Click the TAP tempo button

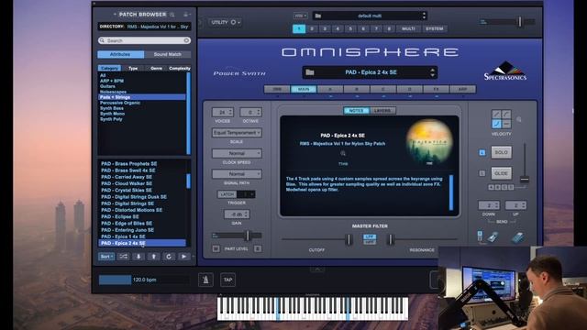[x=228, y=280]
